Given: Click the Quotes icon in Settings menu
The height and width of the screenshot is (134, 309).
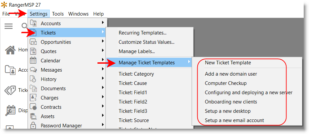Looking at the screenshot, I should click(x=33, y=51).
